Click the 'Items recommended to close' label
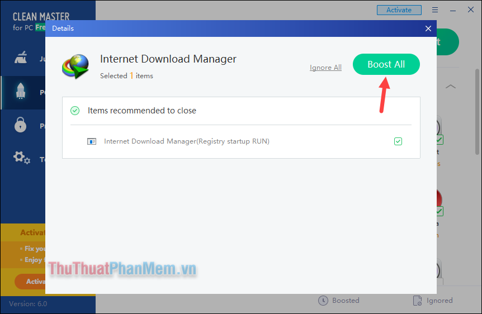This screenshot has width=482, height=314. point(142,111)
